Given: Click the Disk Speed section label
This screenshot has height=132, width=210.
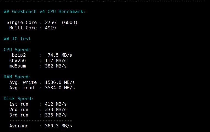Looking at the screenshot, I should coord(19,99).
